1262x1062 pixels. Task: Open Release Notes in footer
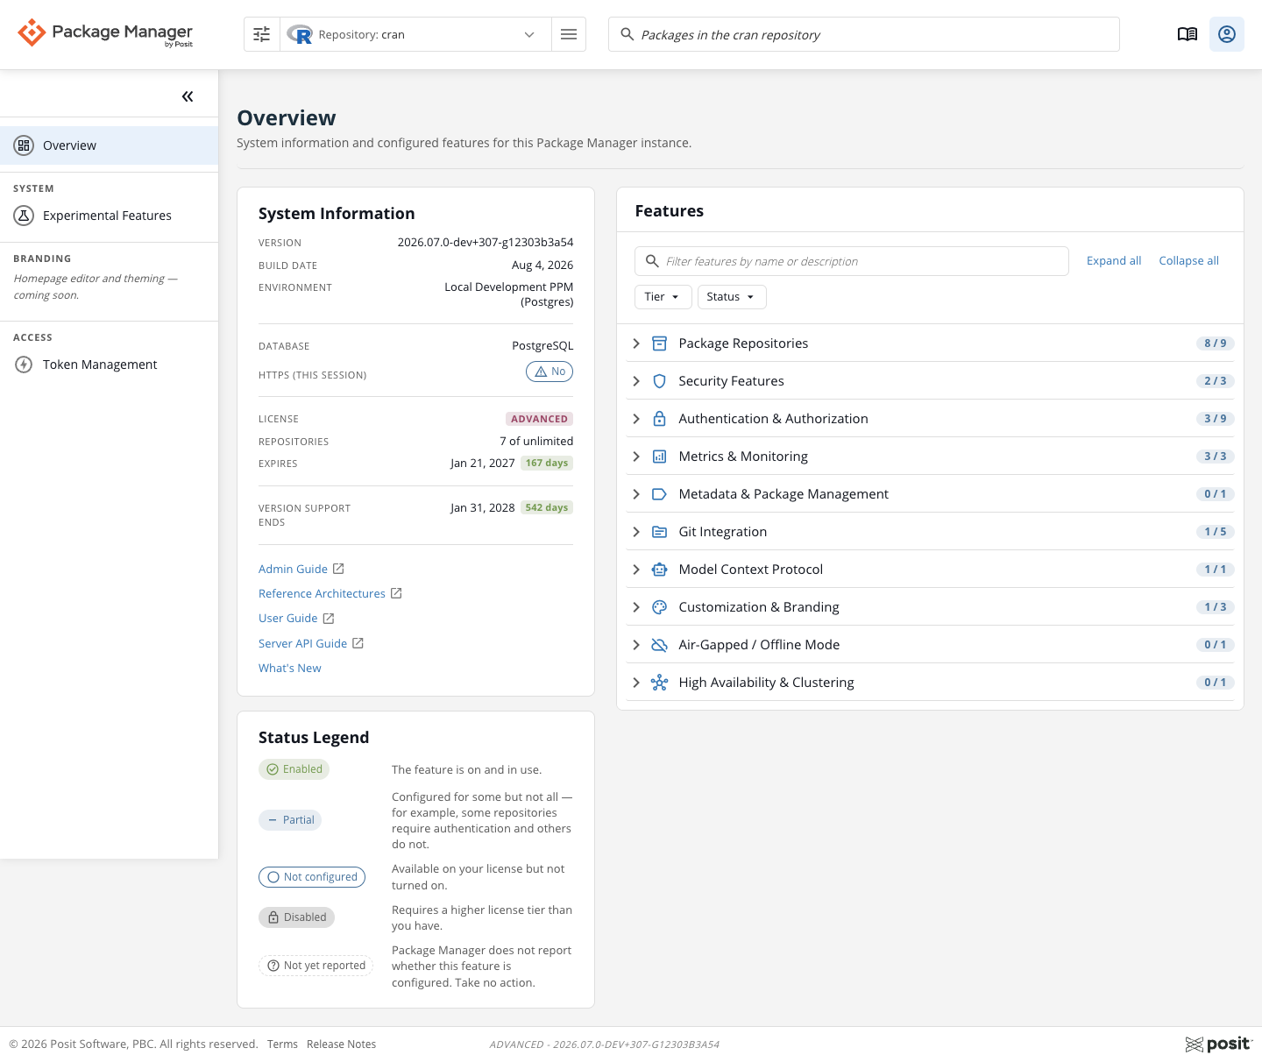(341, 1044)
